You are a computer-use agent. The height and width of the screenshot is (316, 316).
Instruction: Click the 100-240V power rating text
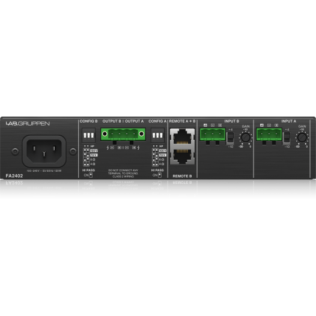click(44, 171)
